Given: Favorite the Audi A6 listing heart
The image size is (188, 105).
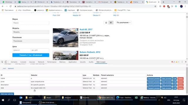Looking at the screenshot, I should (x=76, y=30).
